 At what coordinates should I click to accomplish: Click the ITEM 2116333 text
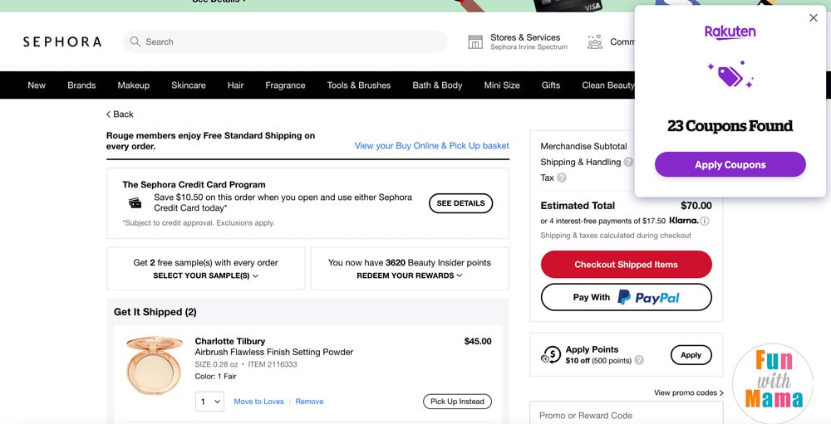tap(273, 364)
